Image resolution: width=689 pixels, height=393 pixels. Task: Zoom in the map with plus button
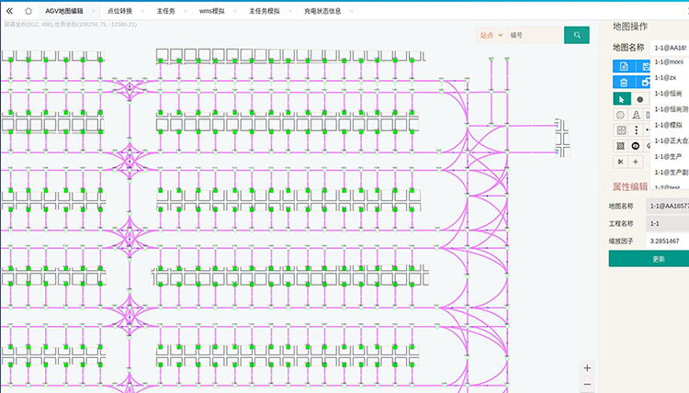[x=587, y=368]
